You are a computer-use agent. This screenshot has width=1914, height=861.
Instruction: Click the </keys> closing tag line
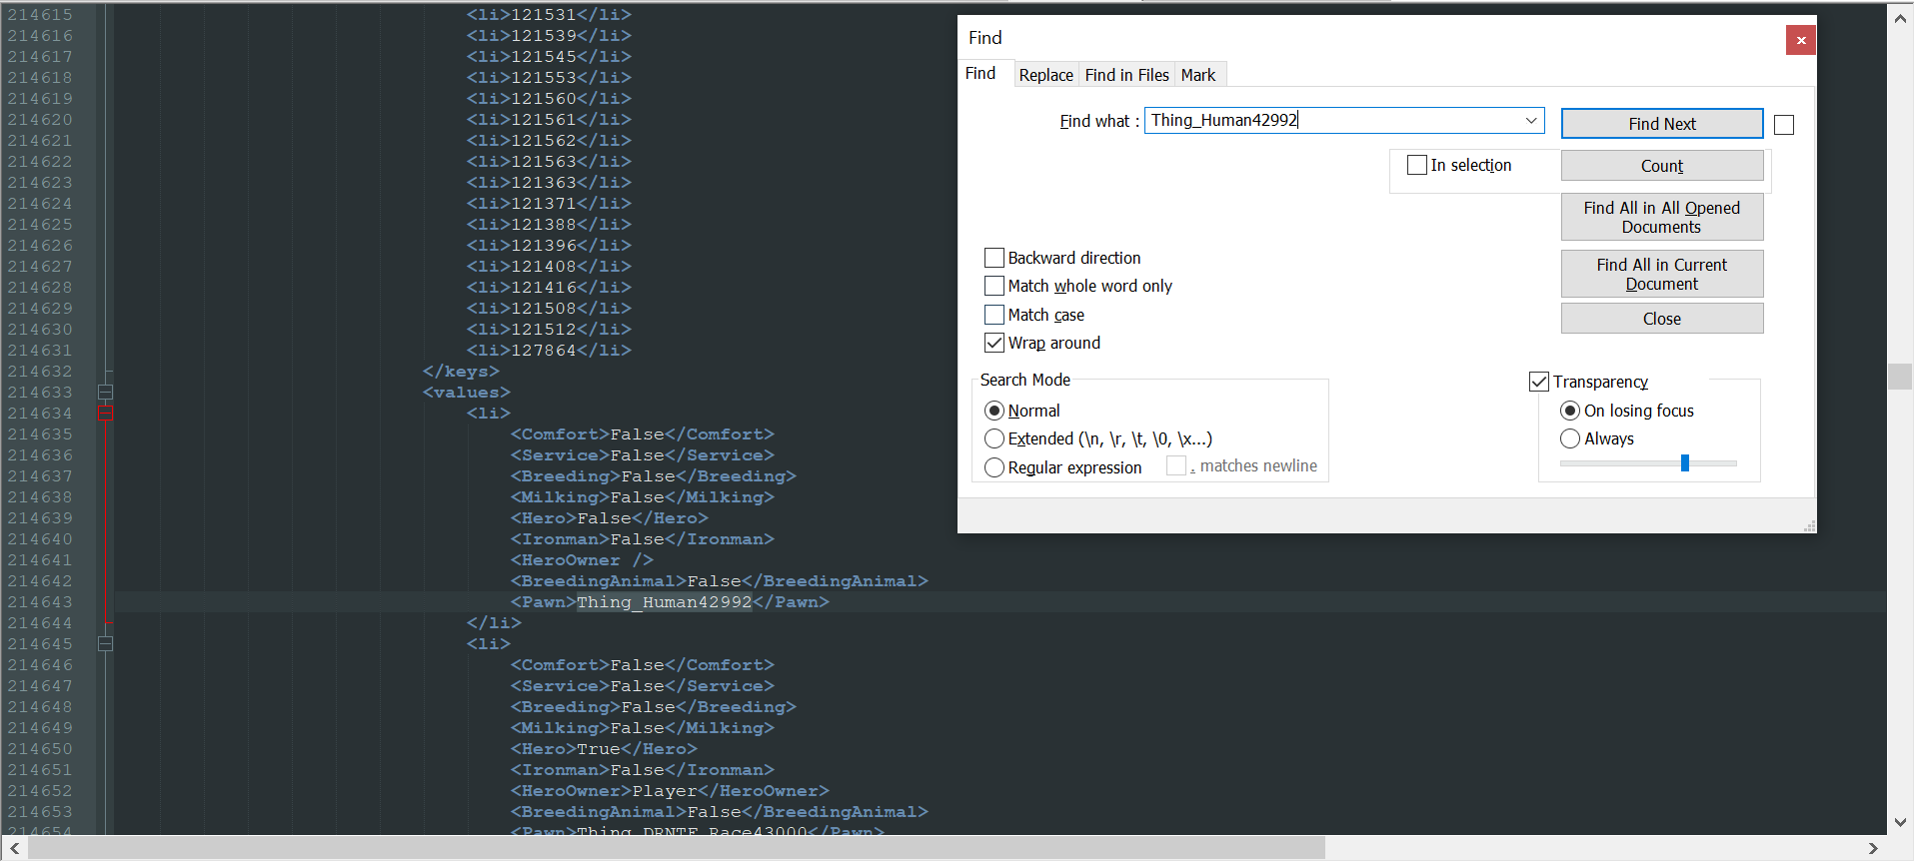[x=461, y=372]
